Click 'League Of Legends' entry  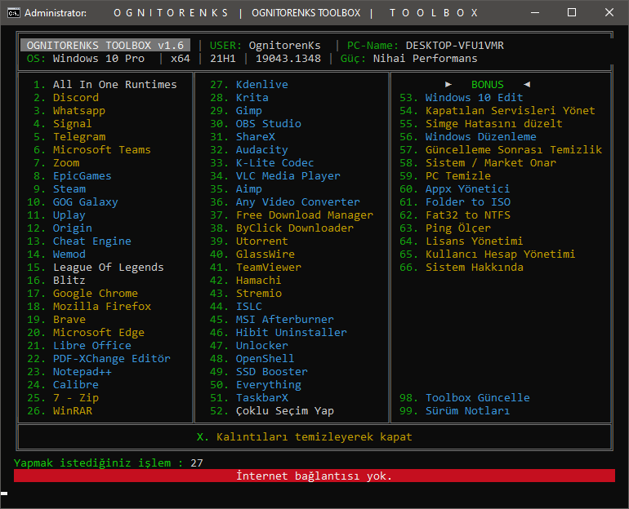109,268
